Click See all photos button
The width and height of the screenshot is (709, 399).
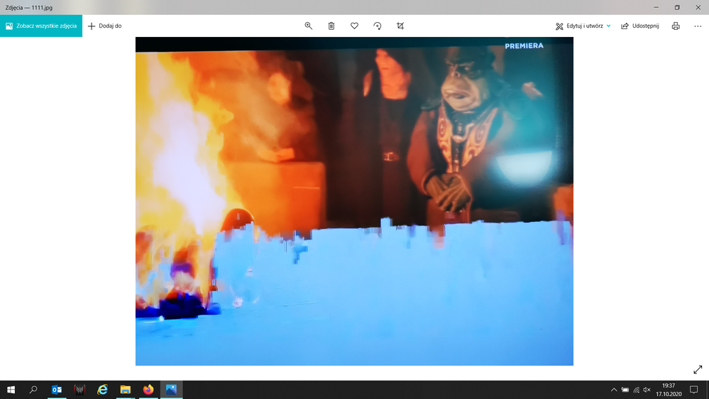41,26
